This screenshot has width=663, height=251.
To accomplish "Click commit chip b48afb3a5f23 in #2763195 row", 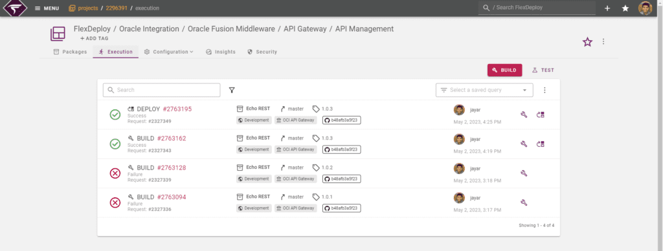I will (x=342, y=120).
